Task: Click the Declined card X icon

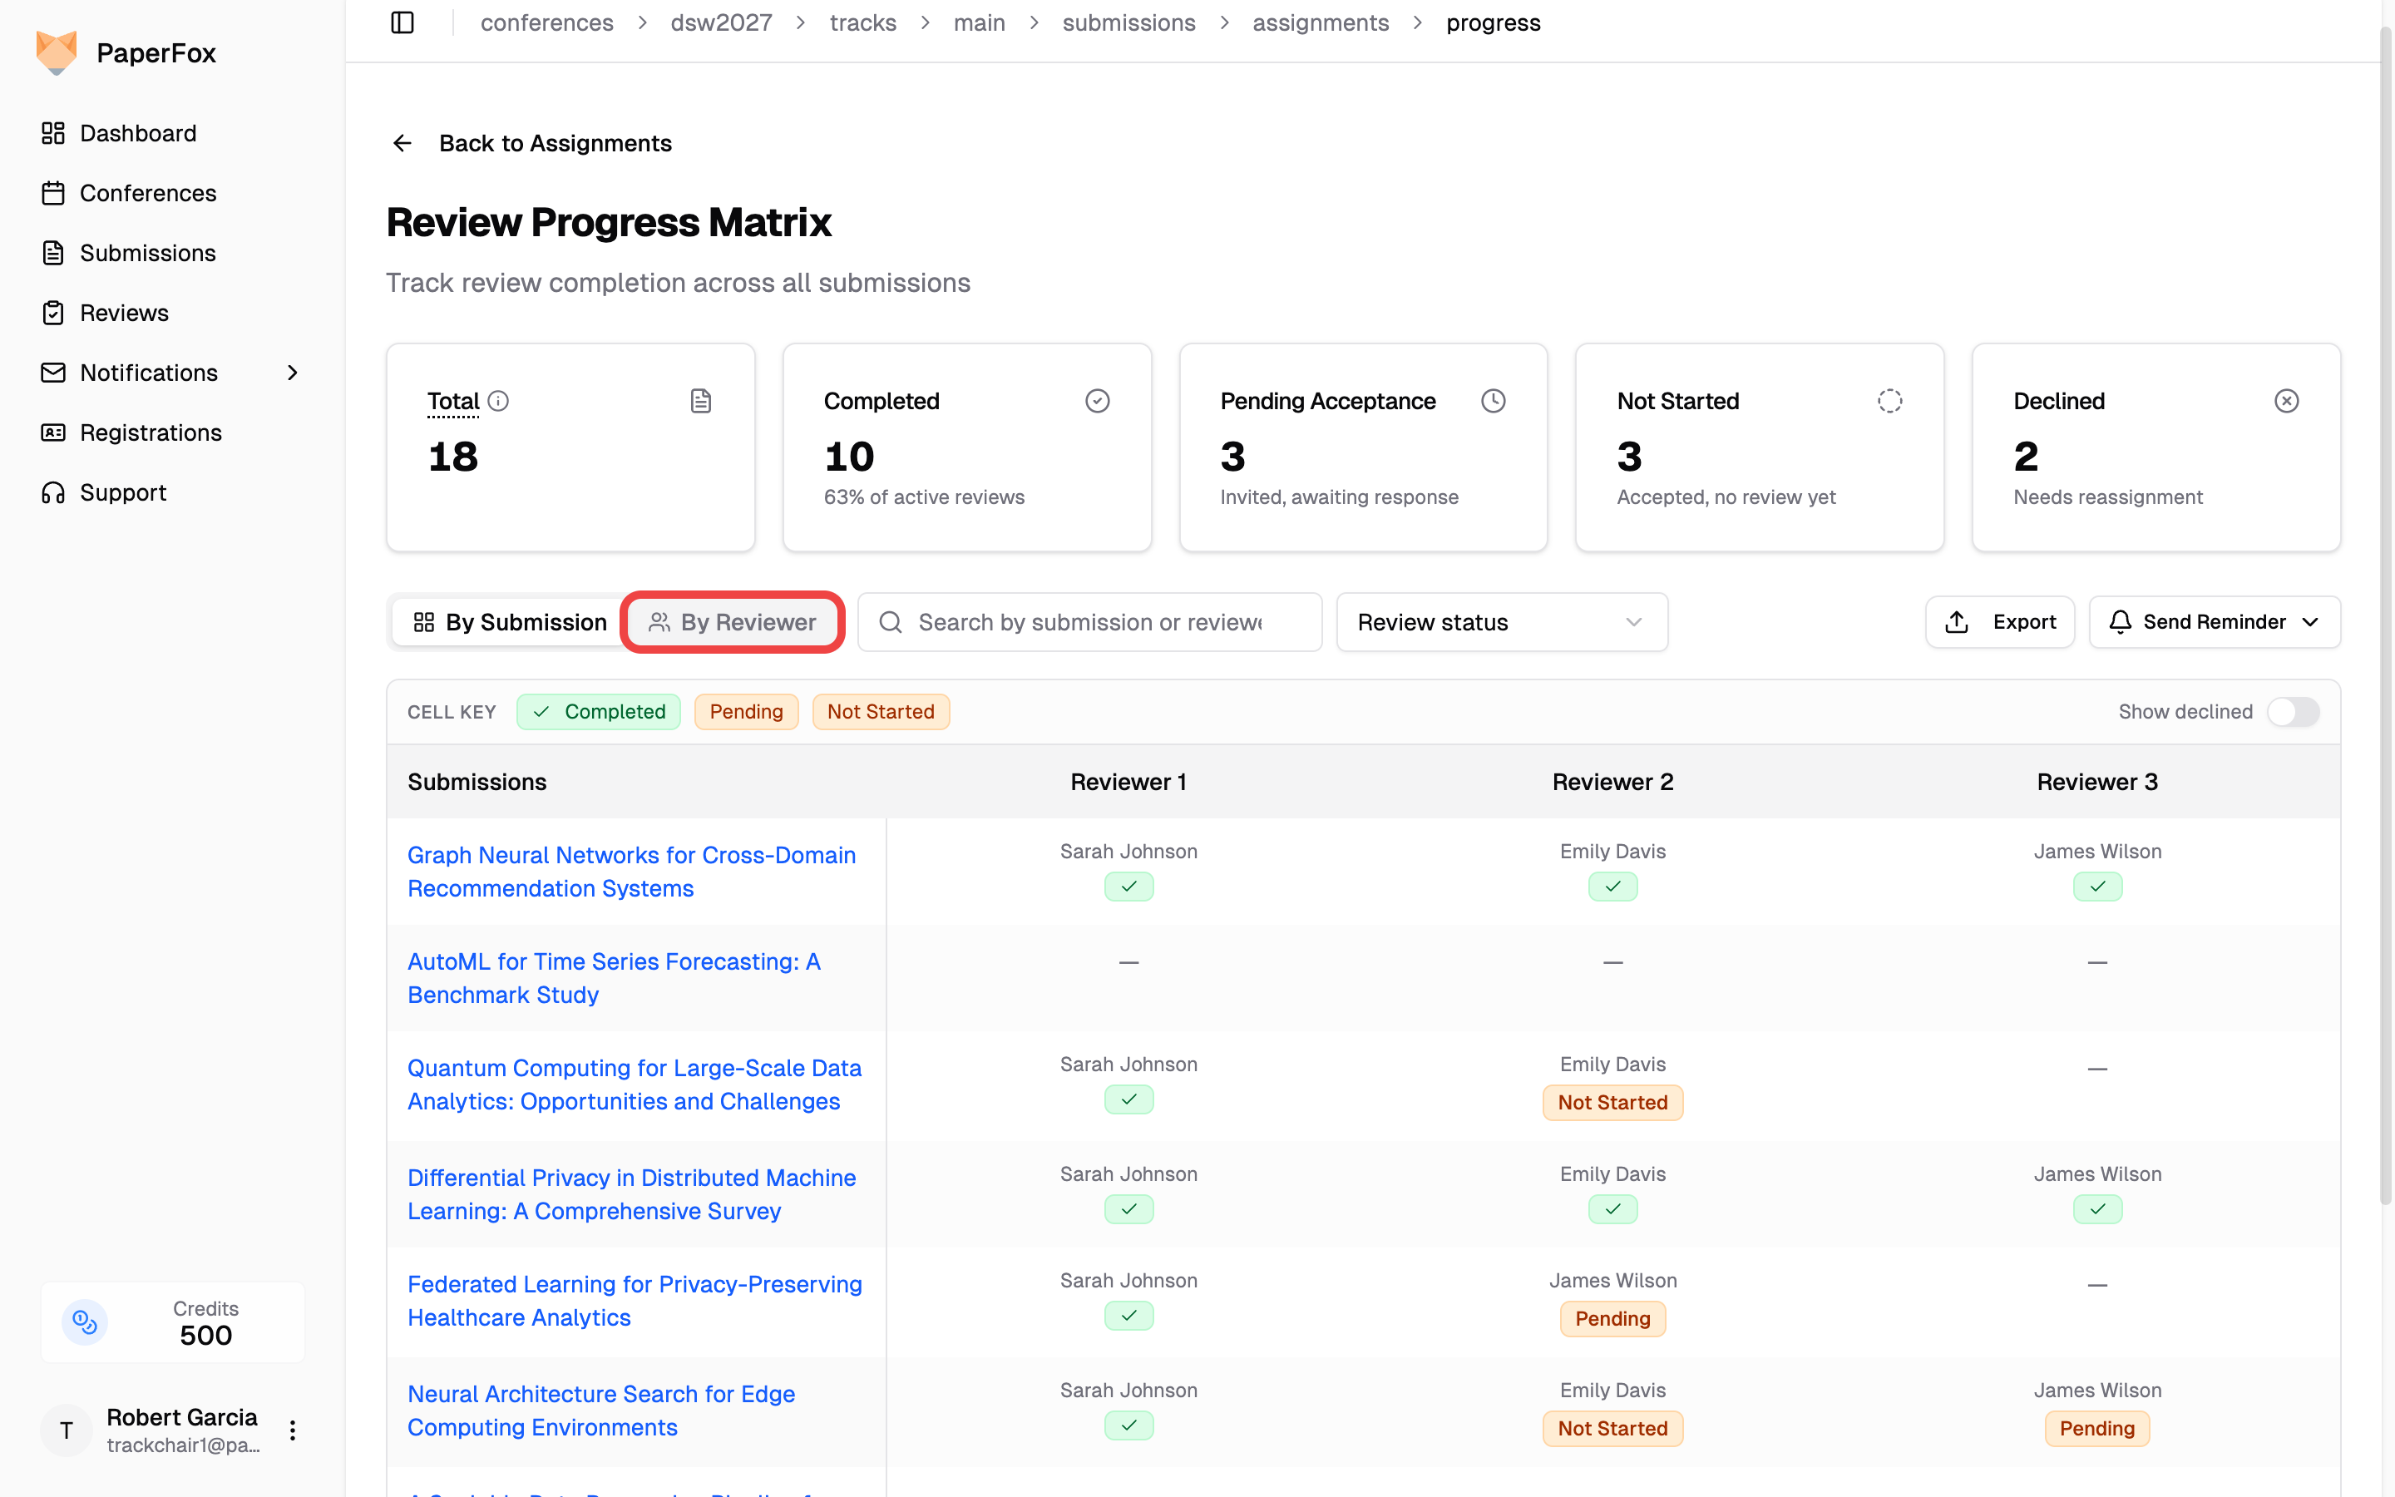Action: pyautogui.click(x=2286, y=401)
